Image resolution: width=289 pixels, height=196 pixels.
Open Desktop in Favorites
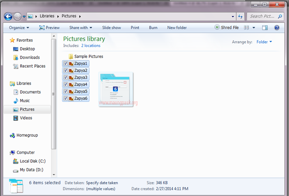click(x=24, y=49)
